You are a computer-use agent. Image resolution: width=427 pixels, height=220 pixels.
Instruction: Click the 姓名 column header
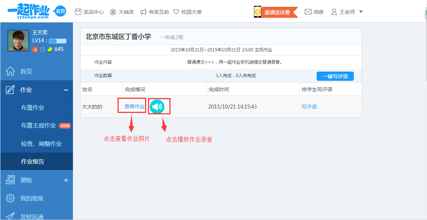87,89
